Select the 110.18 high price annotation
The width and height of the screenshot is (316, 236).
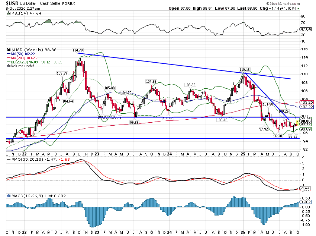pos(244,70)
